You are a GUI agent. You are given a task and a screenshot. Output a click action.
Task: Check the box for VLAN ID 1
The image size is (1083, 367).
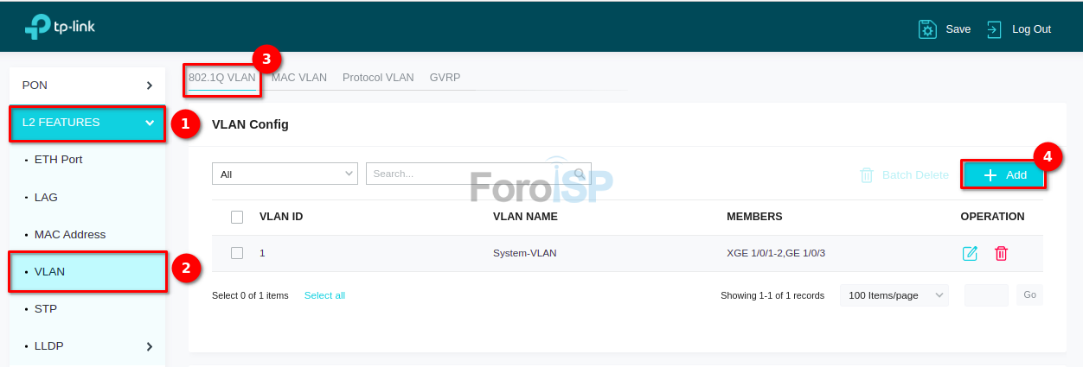click(237, 253)
